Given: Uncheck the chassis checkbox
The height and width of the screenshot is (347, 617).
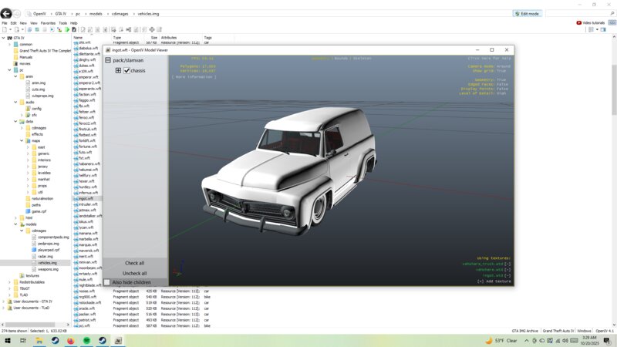Looking at the screenshot, I should coord(126,71).
